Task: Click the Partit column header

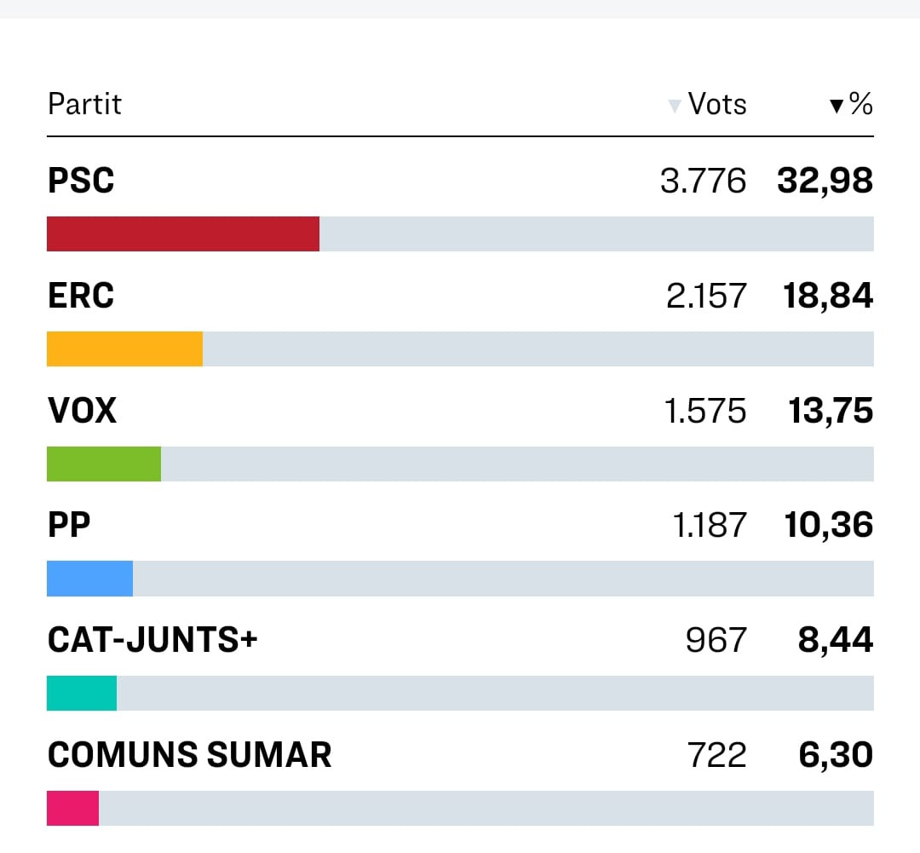Action: tap(84, 105)
